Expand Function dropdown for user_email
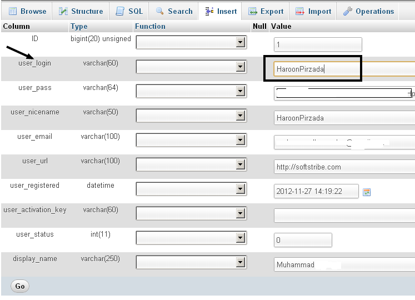 point(191,140)
